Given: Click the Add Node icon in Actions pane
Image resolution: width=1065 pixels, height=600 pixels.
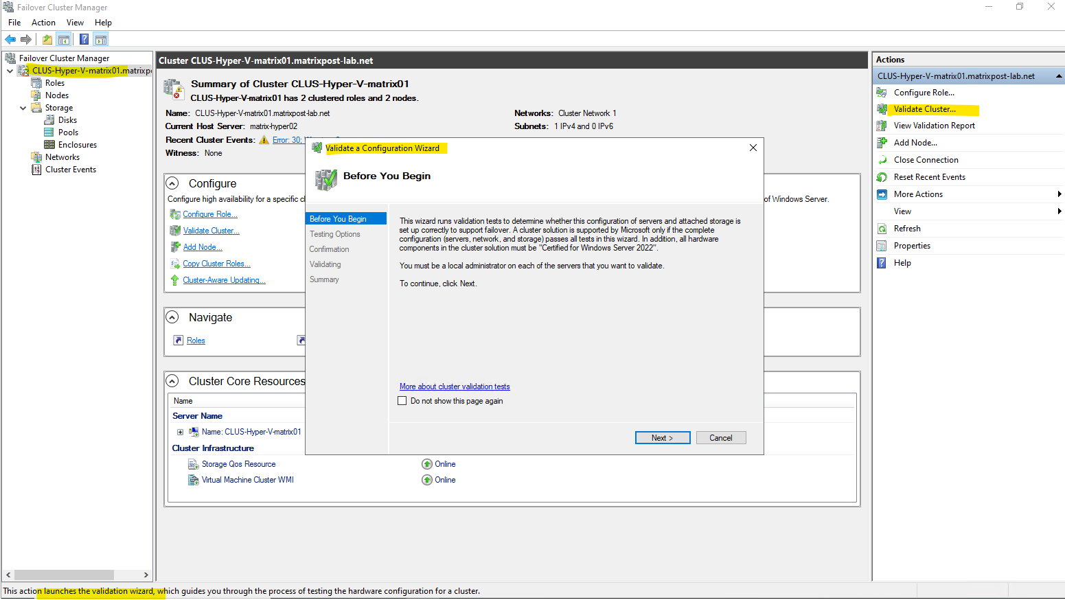Looking at the screenshot, I should (x=882, y=143).
